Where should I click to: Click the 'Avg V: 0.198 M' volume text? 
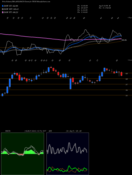pyautogui.click(x=105, y=6)
